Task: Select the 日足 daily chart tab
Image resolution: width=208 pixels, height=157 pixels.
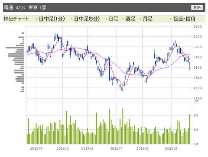Action: (x=114, y=19)
